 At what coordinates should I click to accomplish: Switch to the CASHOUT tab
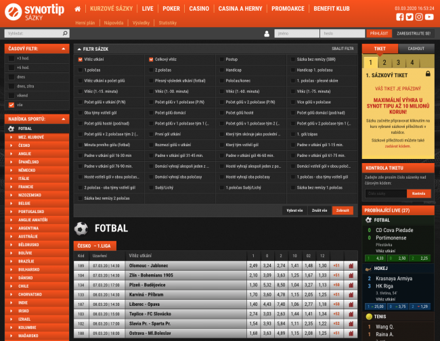(416, 49)
